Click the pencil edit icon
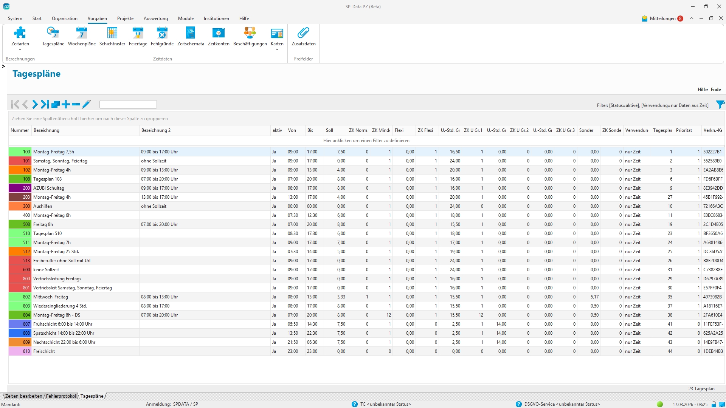The height and width of the screenshot is (408, 726). tap(86, 104)
